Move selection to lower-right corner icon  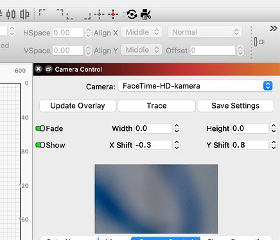(87, 16)
